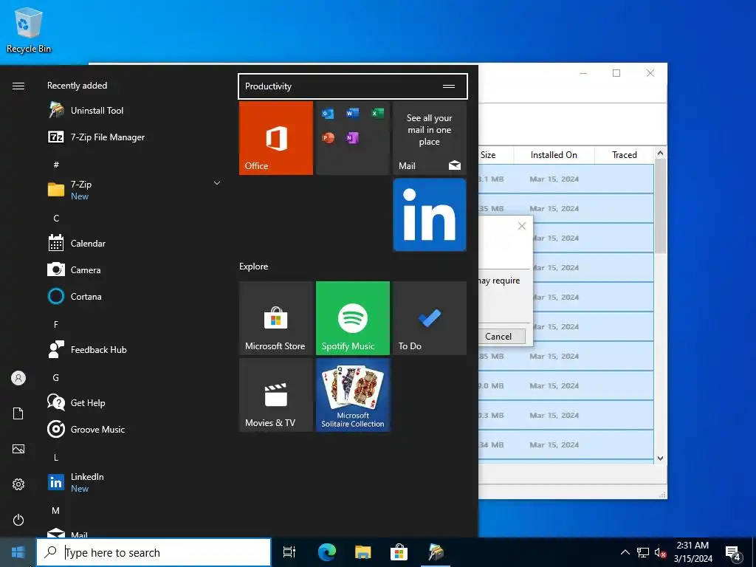This screenshot has height=567, width=756.
Task: Open Outlook in the Office apps tile
Action: click(328, 114)
